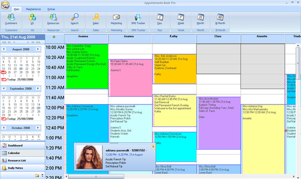301x179 pixels.
Task: Jump forward with double right arrows
Action: click(33, 42)
